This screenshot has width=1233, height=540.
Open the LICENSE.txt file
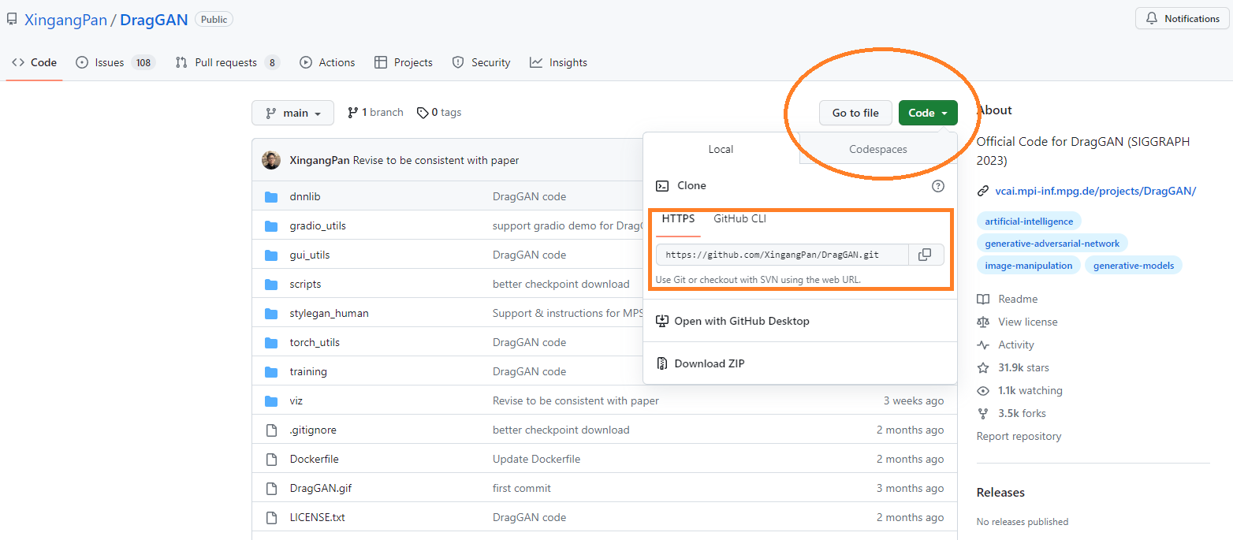317,517
